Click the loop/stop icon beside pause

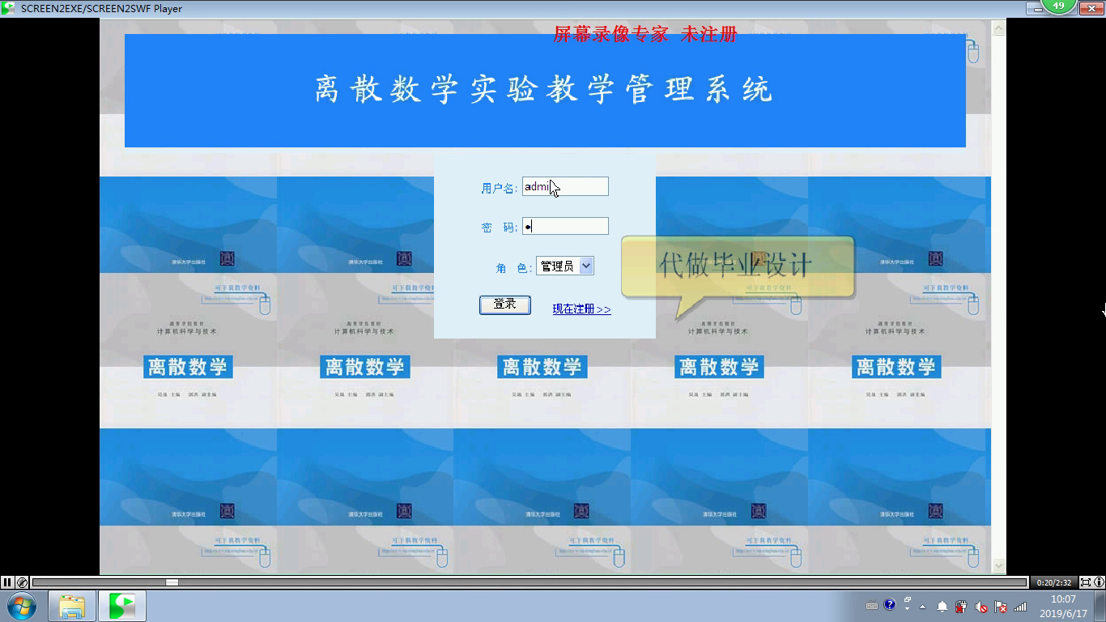point(22,582)
